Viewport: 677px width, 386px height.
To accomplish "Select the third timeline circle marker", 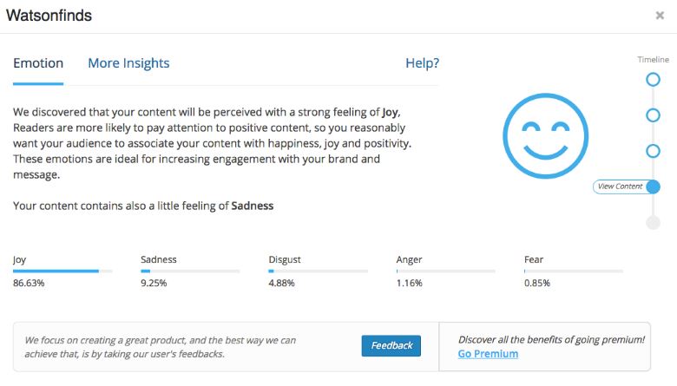I will 653,151.
